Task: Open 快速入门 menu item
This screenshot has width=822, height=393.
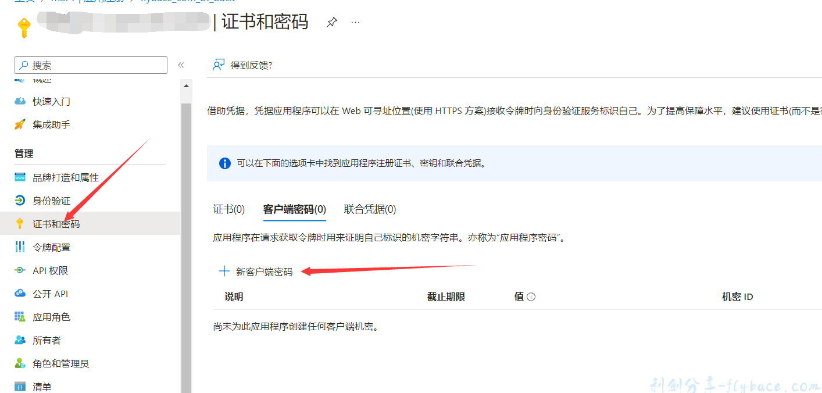Action: [51, 101]
